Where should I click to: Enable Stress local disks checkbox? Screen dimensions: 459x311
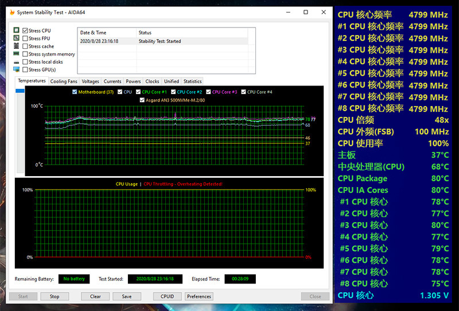click(x=25, y=62)
